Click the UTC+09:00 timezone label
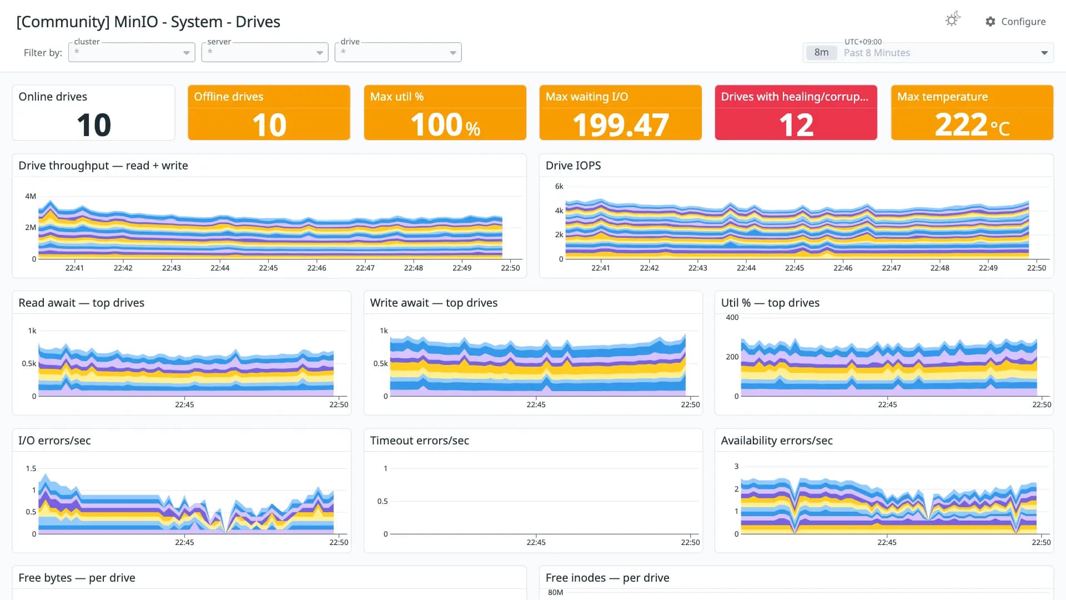 click(x=863, y=42)
